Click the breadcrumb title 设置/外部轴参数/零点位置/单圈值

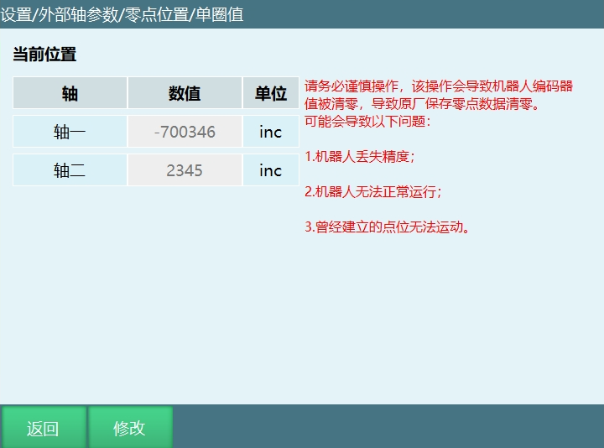pos(122,14)
